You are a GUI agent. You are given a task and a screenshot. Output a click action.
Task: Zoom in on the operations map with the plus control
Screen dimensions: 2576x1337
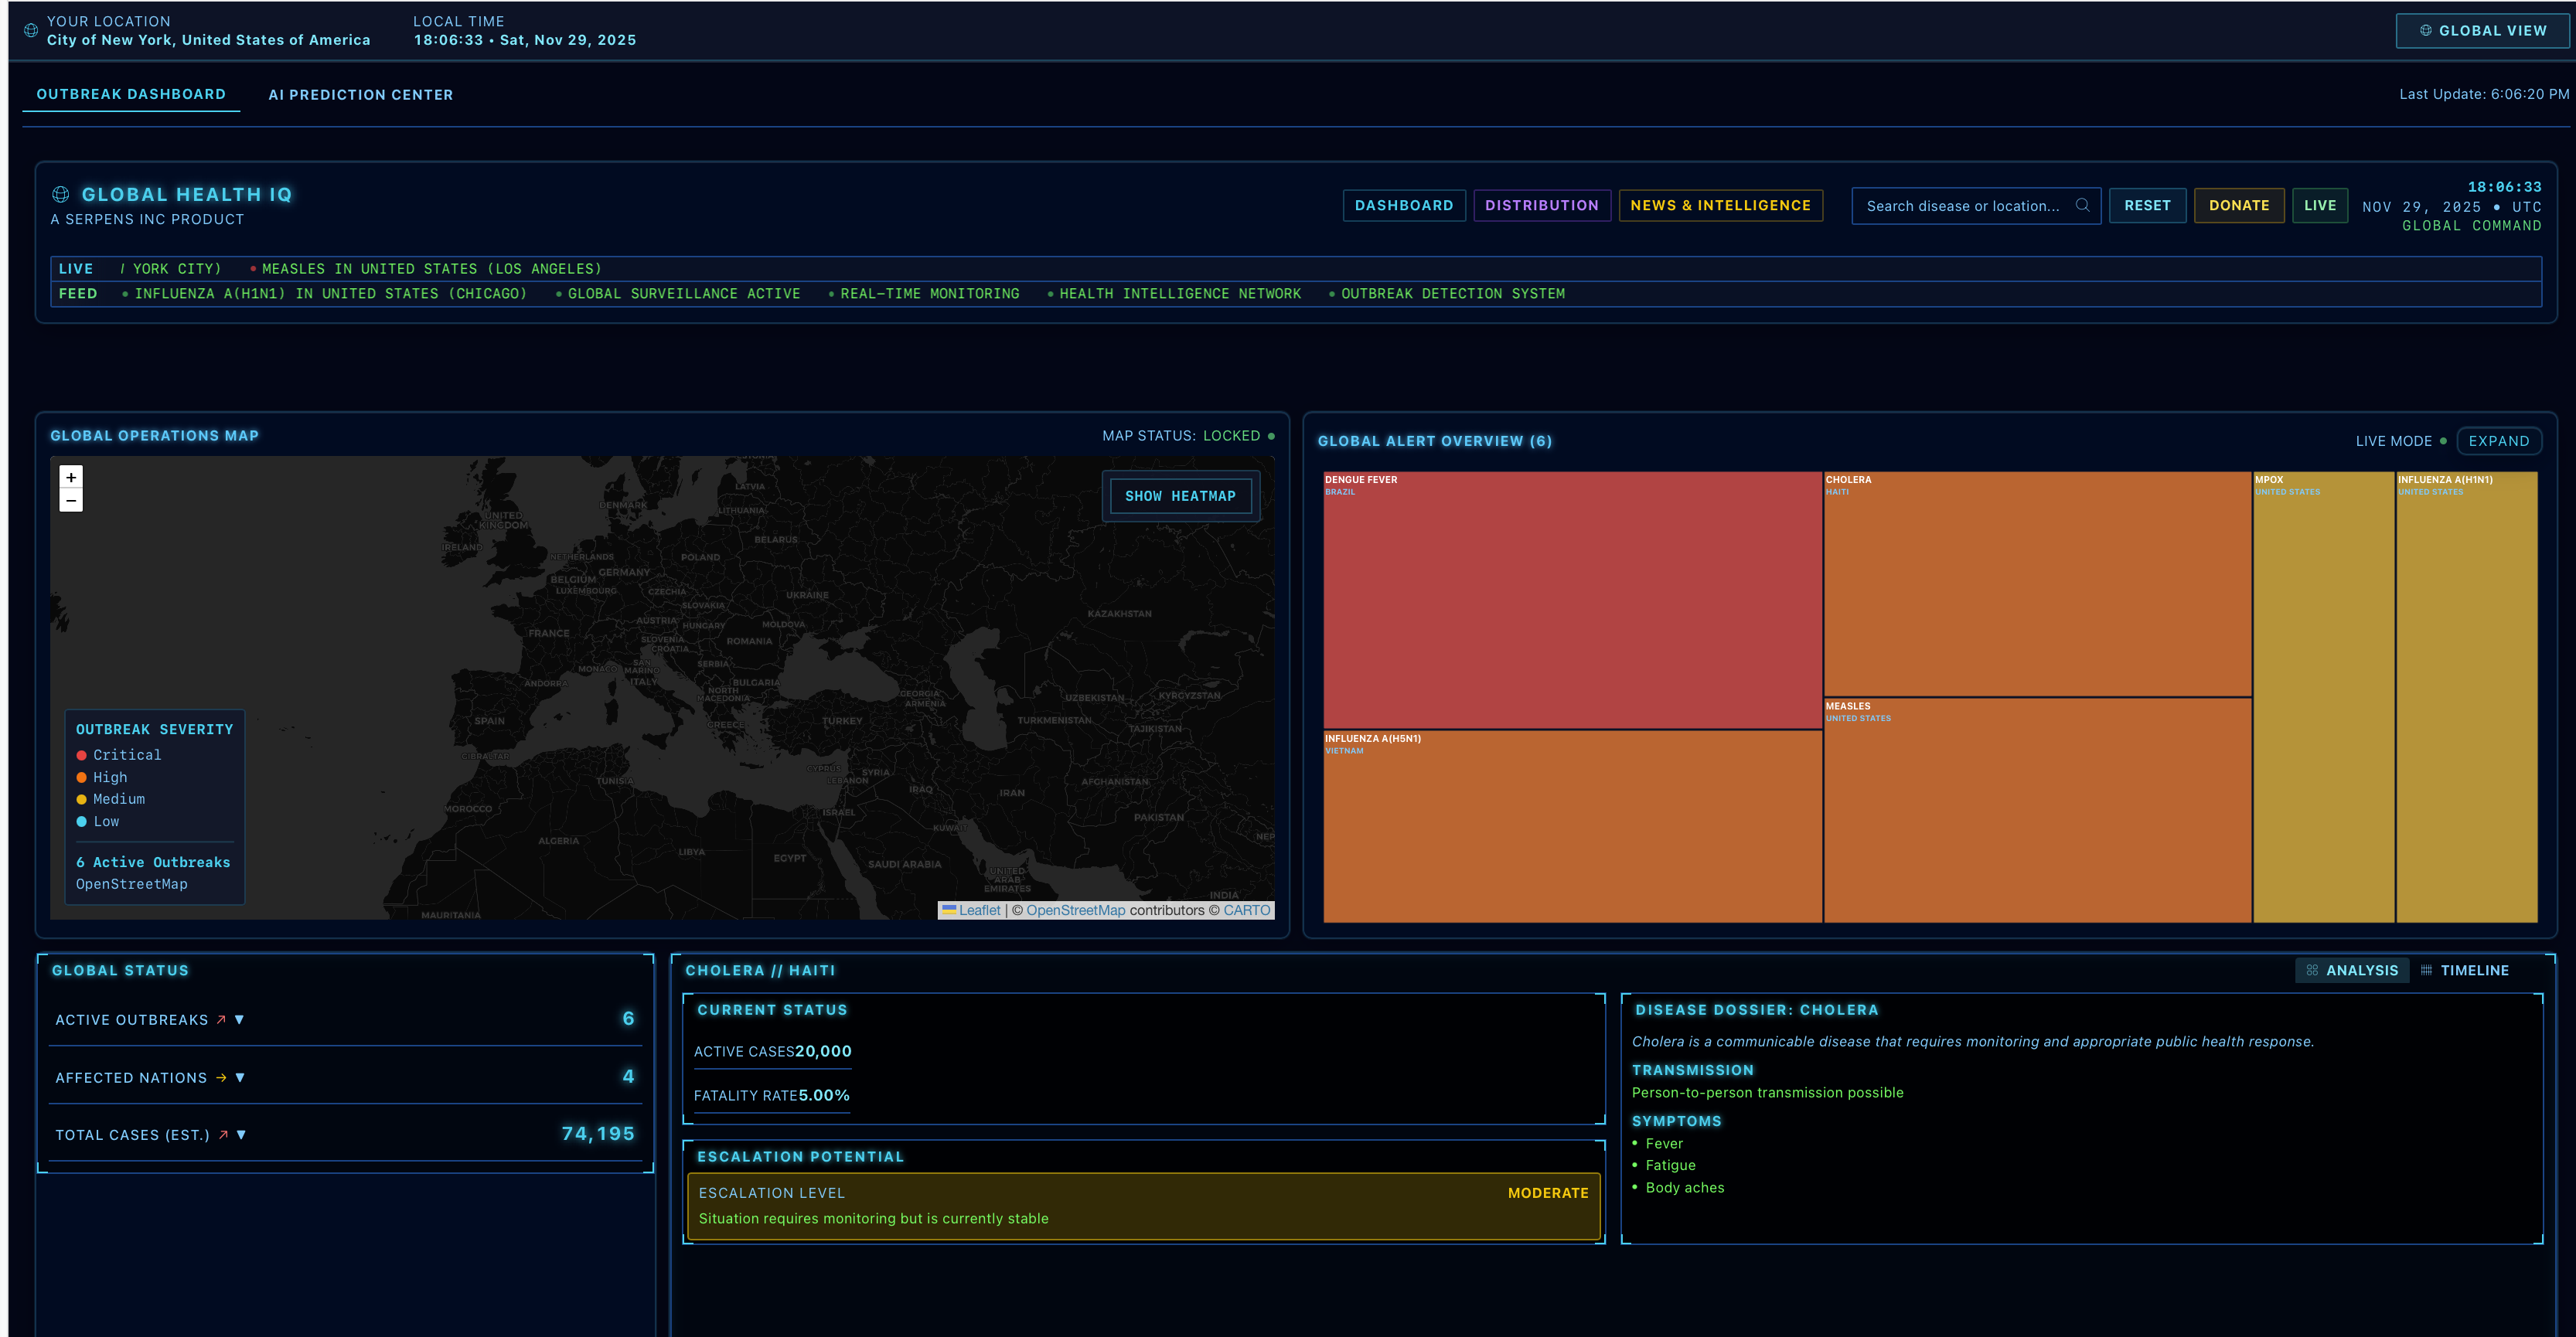[x=70, y=477]
